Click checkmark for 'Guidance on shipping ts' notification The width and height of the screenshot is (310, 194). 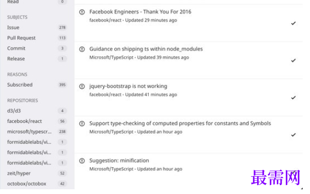pyautogui.click(x=293, y=60)
